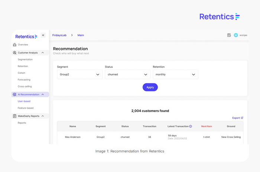
Task: Collapse the Customer Analysis section chevron
Action: (43, 53)
